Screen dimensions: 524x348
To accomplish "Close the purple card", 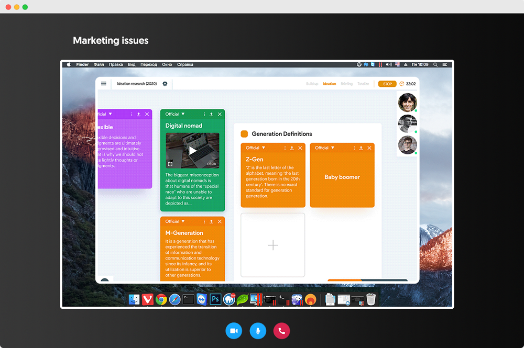I will tap(147, 114).
